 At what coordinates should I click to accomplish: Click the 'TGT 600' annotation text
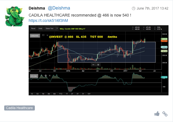click(x=96, y=37)
